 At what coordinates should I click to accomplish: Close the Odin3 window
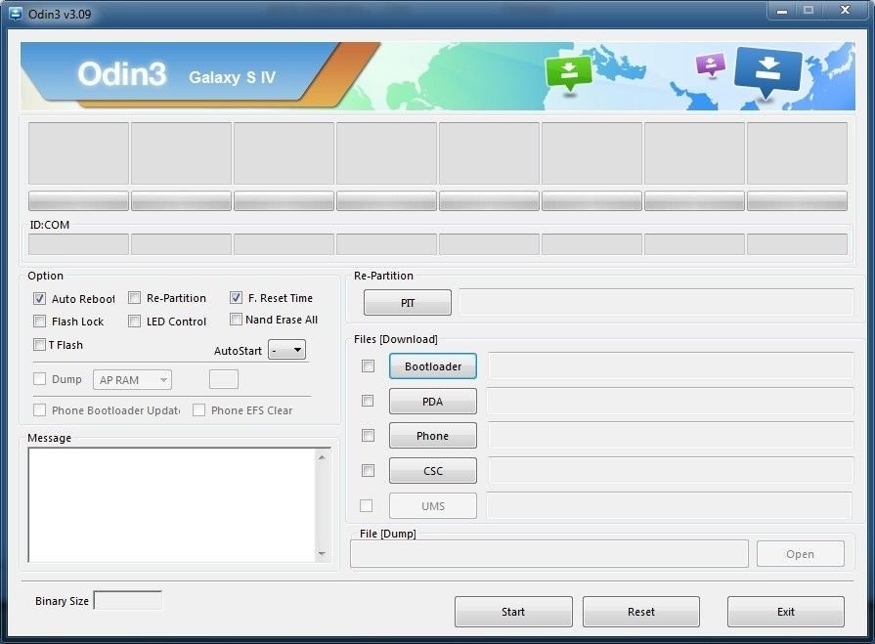click(846, 11)
